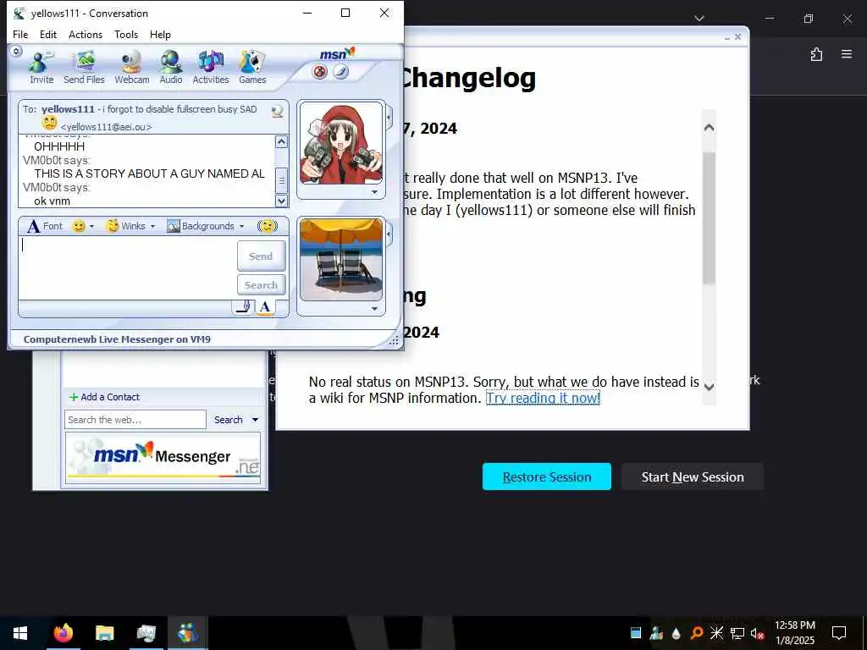This screenshot has height=650, width=867.
Task: Click the changelog scrollbar down arrow
Action: 709,386
